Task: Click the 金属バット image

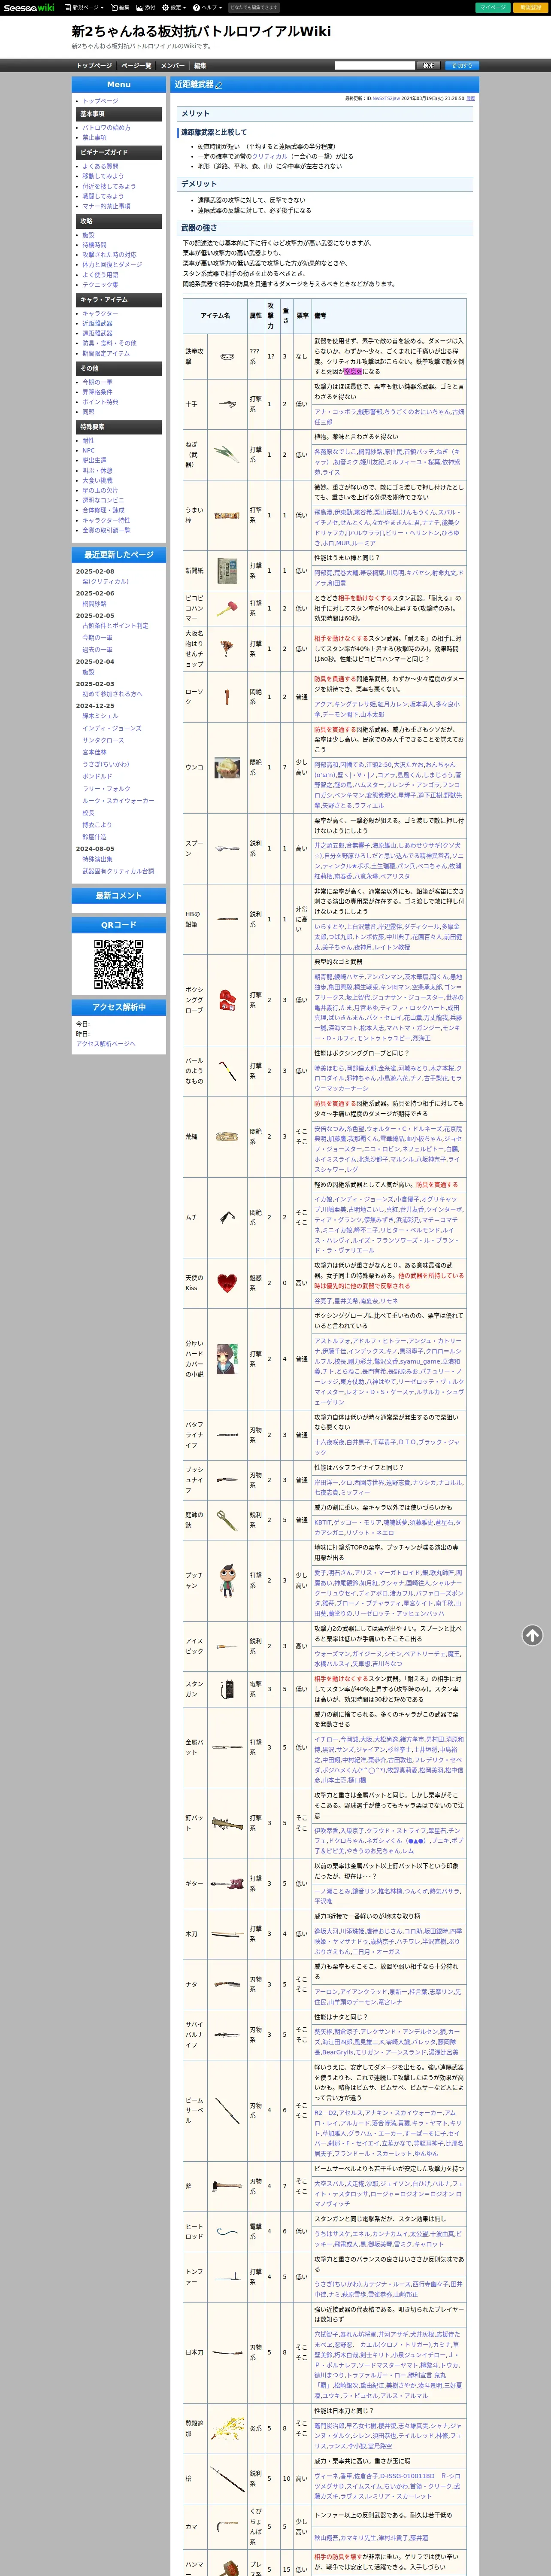Action: pyautogui.click(x=227, y=1747)
